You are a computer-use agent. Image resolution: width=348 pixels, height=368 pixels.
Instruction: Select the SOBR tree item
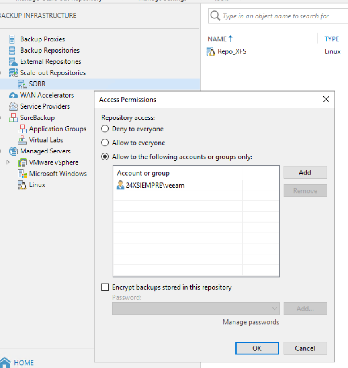pyautogui.click(x=37, y=84)
